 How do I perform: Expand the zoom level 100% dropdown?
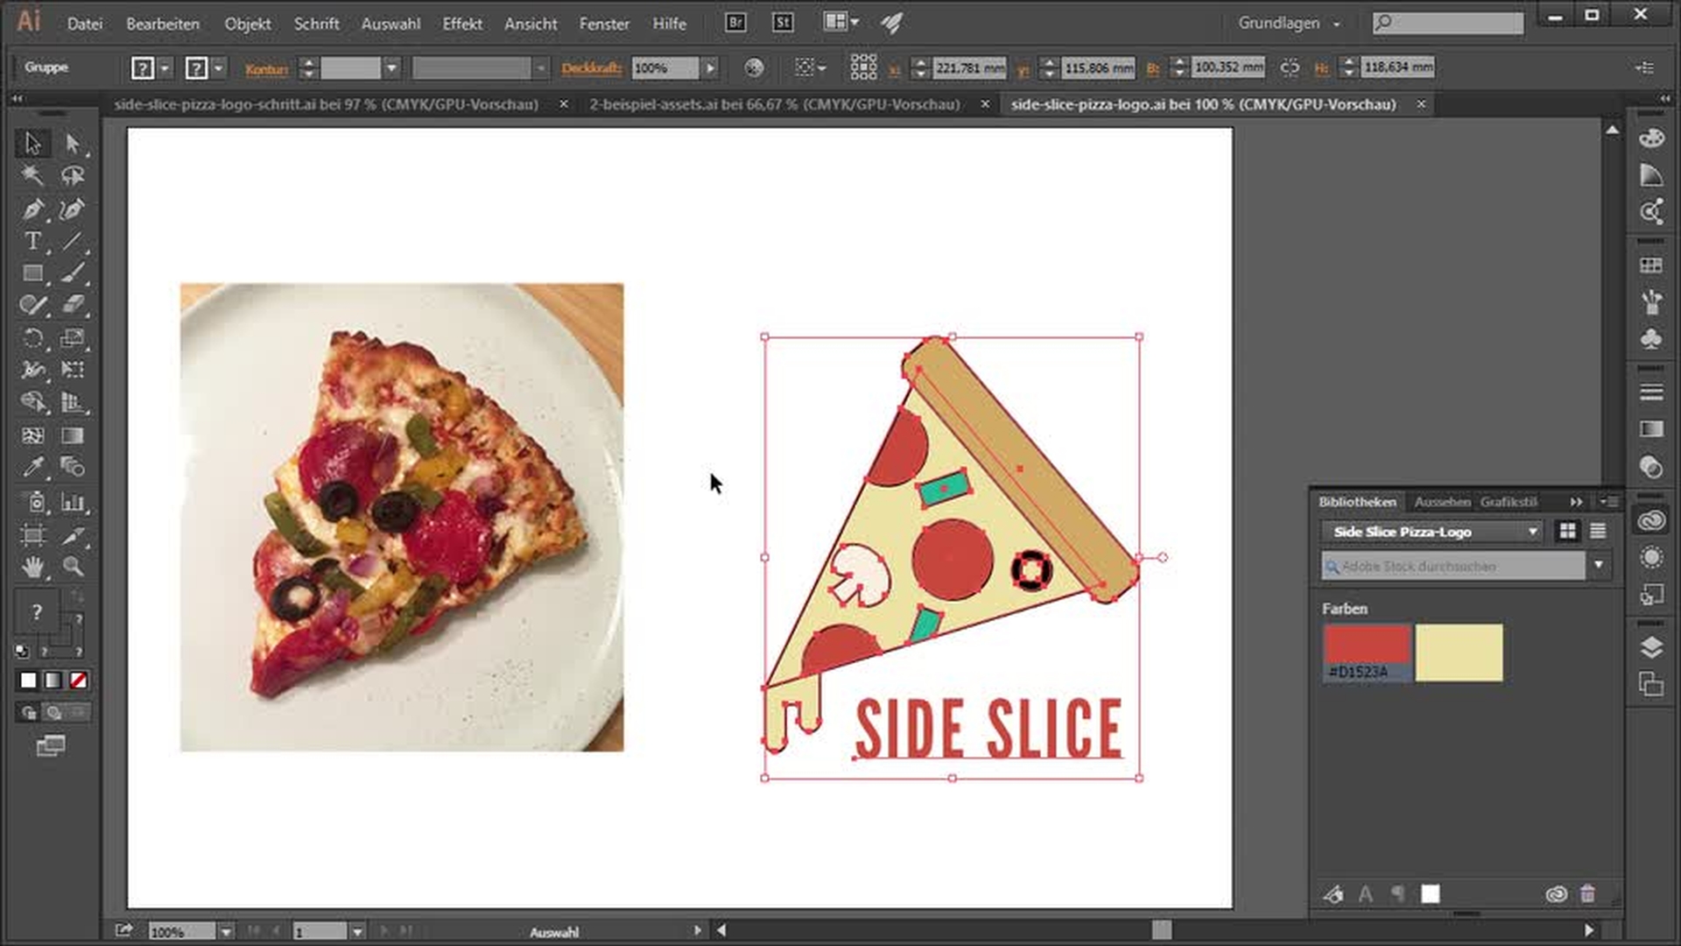(x=225, y=932)
